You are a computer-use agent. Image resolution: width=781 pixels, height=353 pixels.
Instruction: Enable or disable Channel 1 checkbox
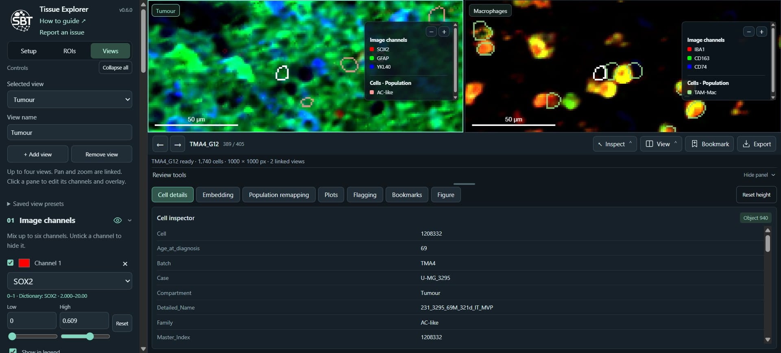coord(11,263)
